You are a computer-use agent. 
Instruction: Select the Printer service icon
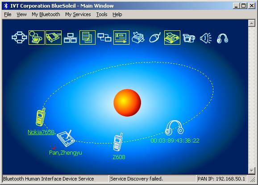[x=138, y=38]
